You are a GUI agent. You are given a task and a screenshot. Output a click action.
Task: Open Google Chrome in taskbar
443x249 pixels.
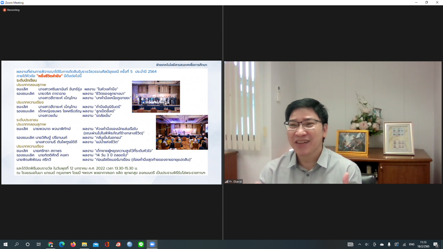coord(50,244)
